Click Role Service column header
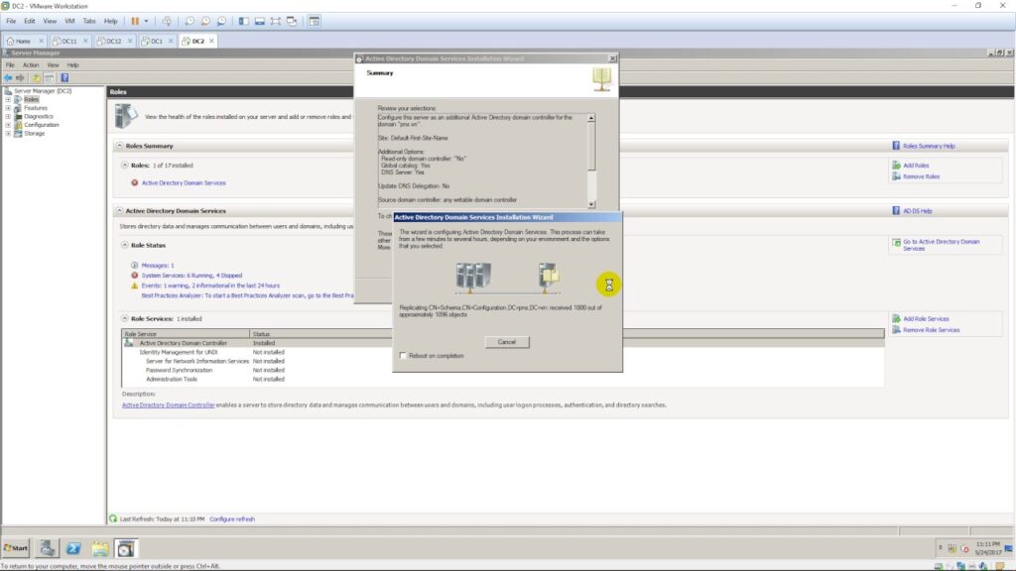1016x571 pixels. coord(186,334)
